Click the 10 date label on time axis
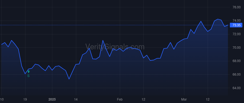This screenshot has height=103, width=244. [2, 99]
